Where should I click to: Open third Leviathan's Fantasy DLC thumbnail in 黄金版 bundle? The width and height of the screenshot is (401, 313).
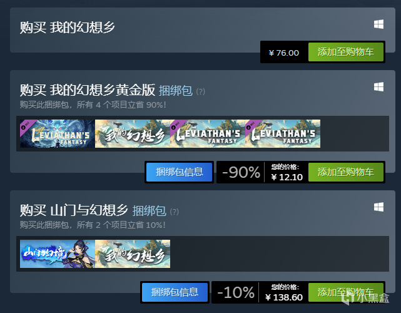pyautogui.click(x=208, y=133)
